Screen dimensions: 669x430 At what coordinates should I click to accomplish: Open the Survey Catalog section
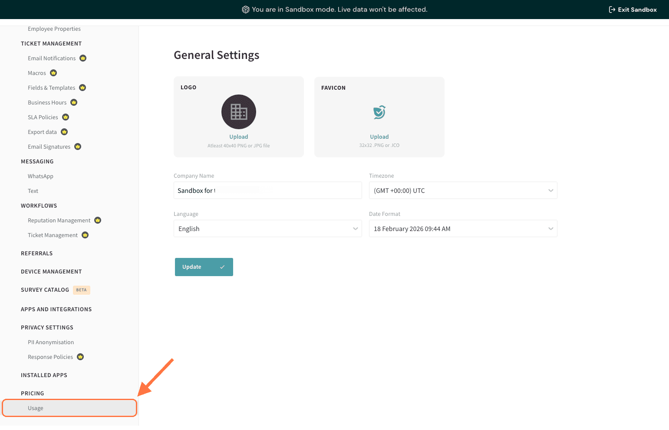(x=45, y=290)
